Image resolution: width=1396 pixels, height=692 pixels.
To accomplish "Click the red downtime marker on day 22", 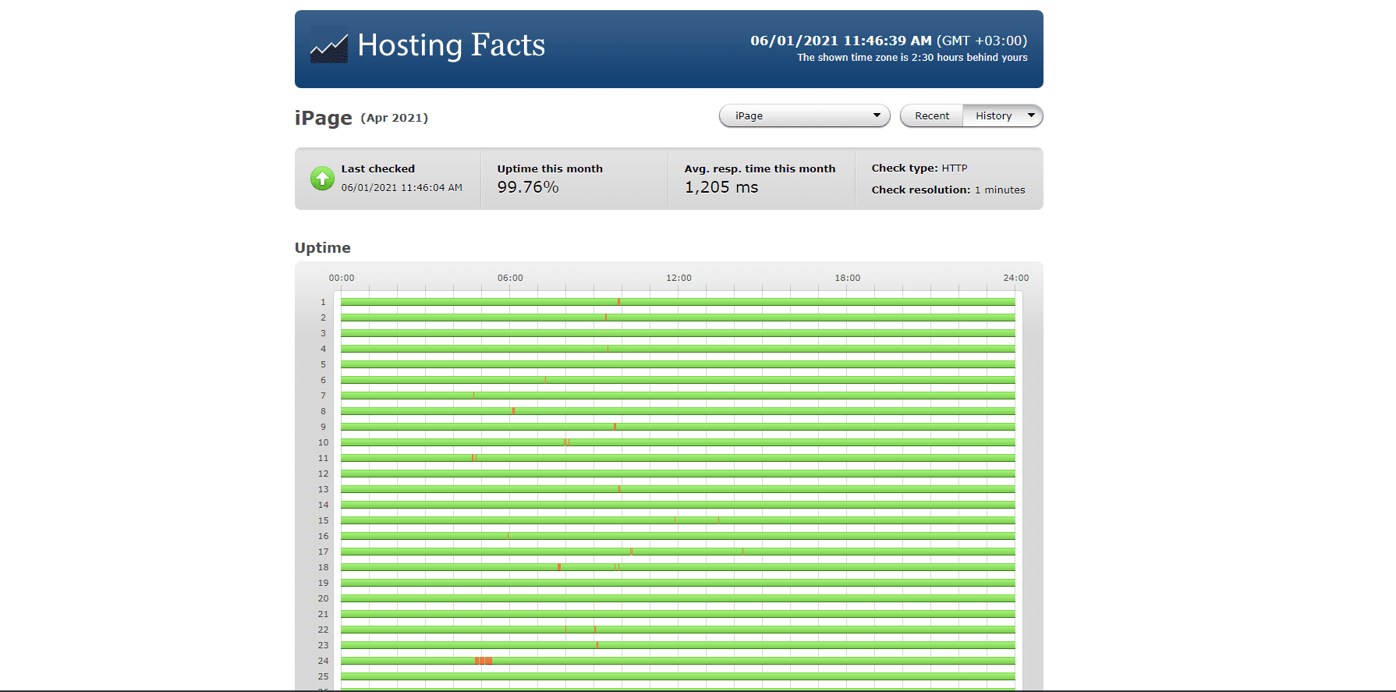I will click(594, 630).
